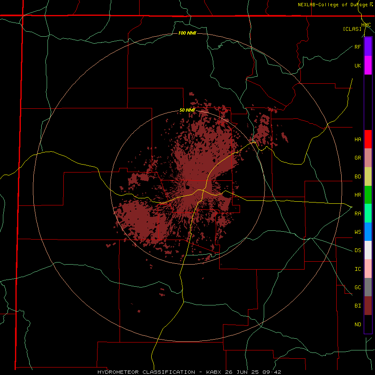Image resolution: width=375 pixels, height=375 pixels.
Task: Click the GC legend label
Action: pyautogui.click(x=357, y=287)
